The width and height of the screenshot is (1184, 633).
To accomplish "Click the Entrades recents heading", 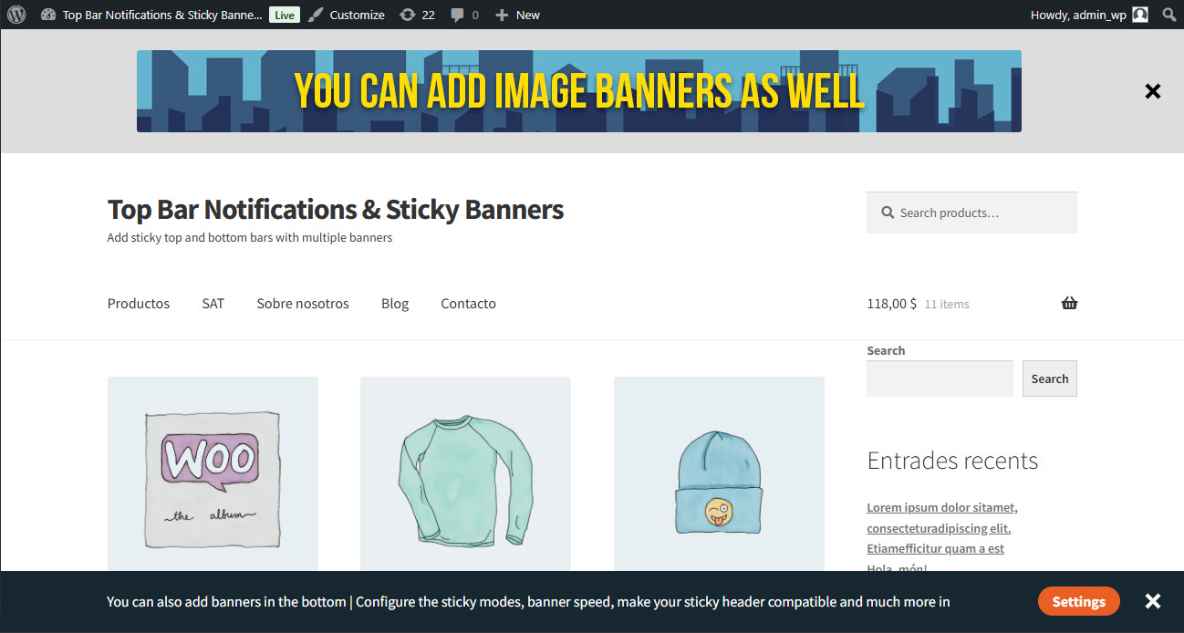I will (x=952, y=461).
